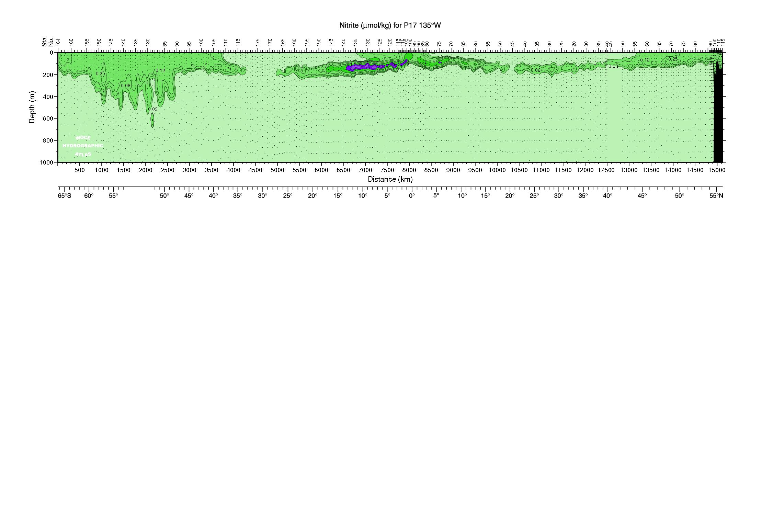
Task: Click station number 175 label
Action: (258, 43)
